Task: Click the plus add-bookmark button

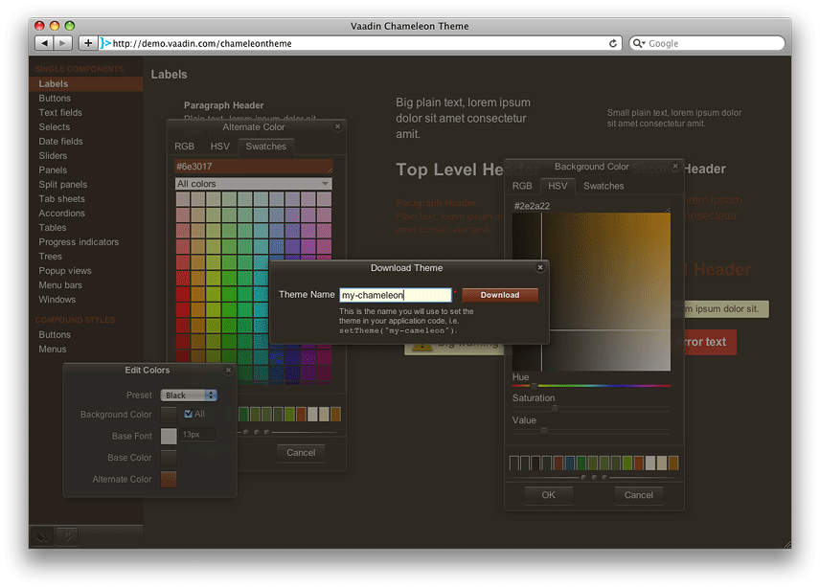Action: (x=88, y=43)
